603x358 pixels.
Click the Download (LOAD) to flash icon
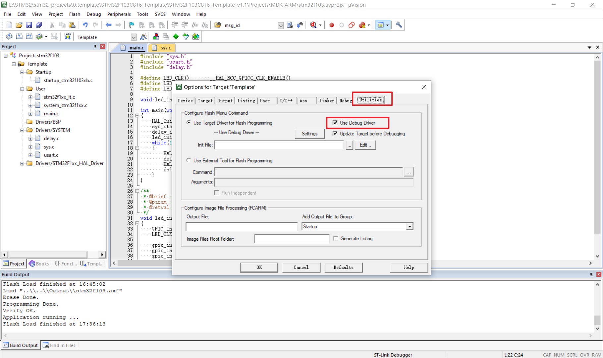(x=68, y=36)
